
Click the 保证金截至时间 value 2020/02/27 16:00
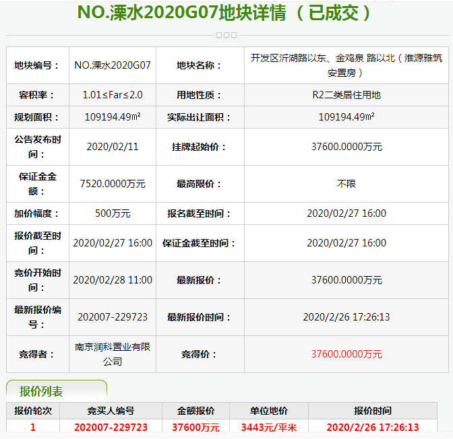coord(346,243)
